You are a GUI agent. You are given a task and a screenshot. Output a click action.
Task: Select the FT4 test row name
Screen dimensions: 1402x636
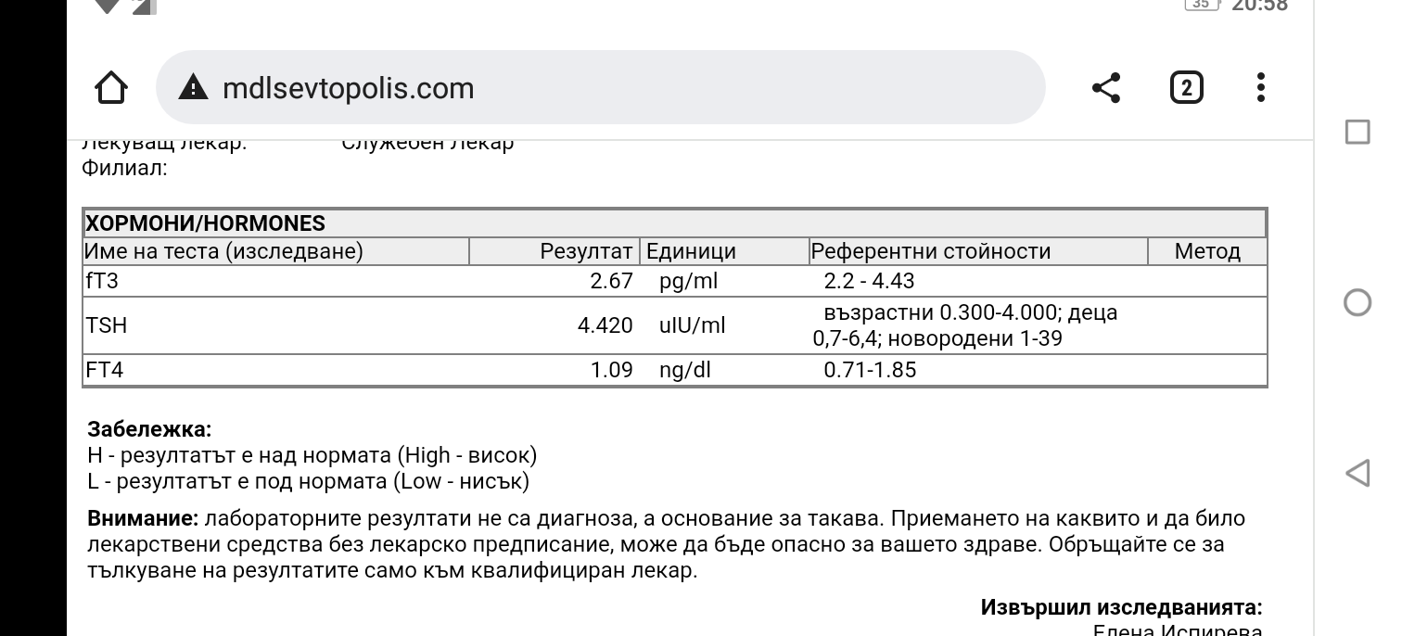104,370
